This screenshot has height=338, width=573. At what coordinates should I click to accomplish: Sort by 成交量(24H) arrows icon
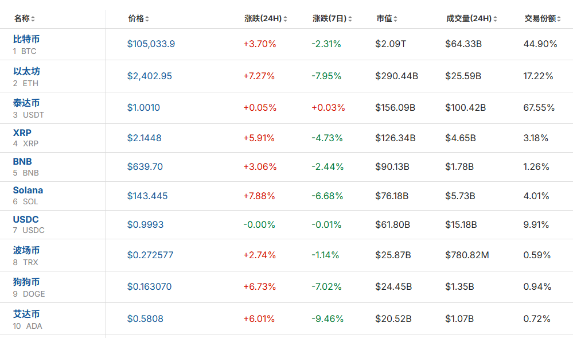click(495, 19)
